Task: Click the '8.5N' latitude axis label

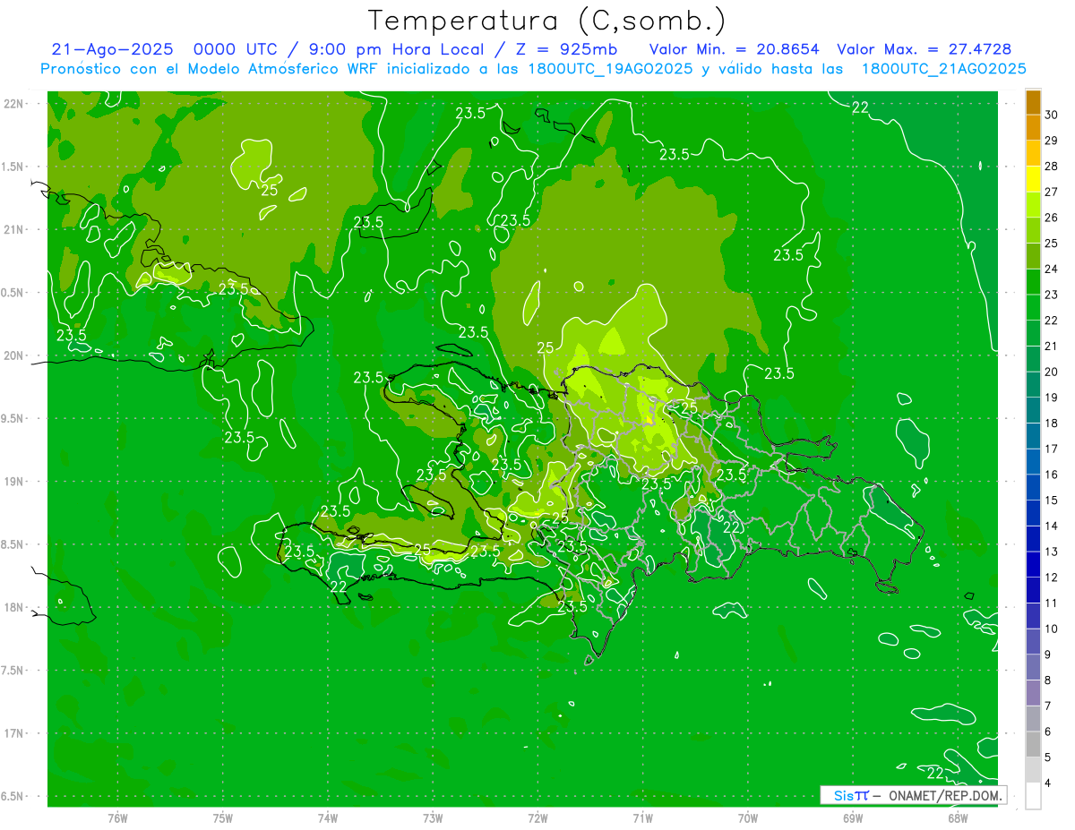Action: coord(13,545)
